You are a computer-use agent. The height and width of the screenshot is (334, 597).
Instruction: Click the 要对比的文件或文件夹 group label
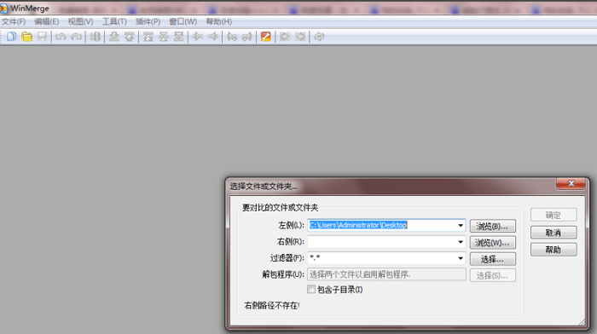pyautogui.click(x=281, y=208)
